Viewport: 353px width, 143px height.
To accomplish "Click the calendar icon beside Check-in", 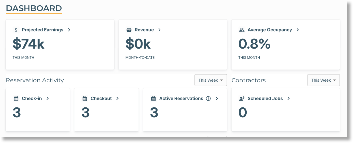I will tap(16, 99).
